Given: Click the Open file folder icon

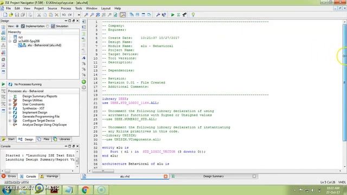Looking at the screenshot, I should click(x=11, y=15).
